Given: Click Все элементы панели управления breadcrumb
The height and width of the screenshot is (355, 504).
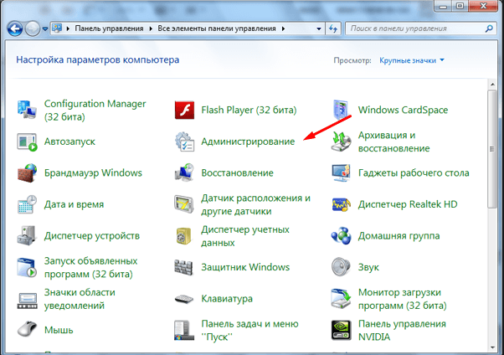Looking at the screenshot, I should pos(217,28).
